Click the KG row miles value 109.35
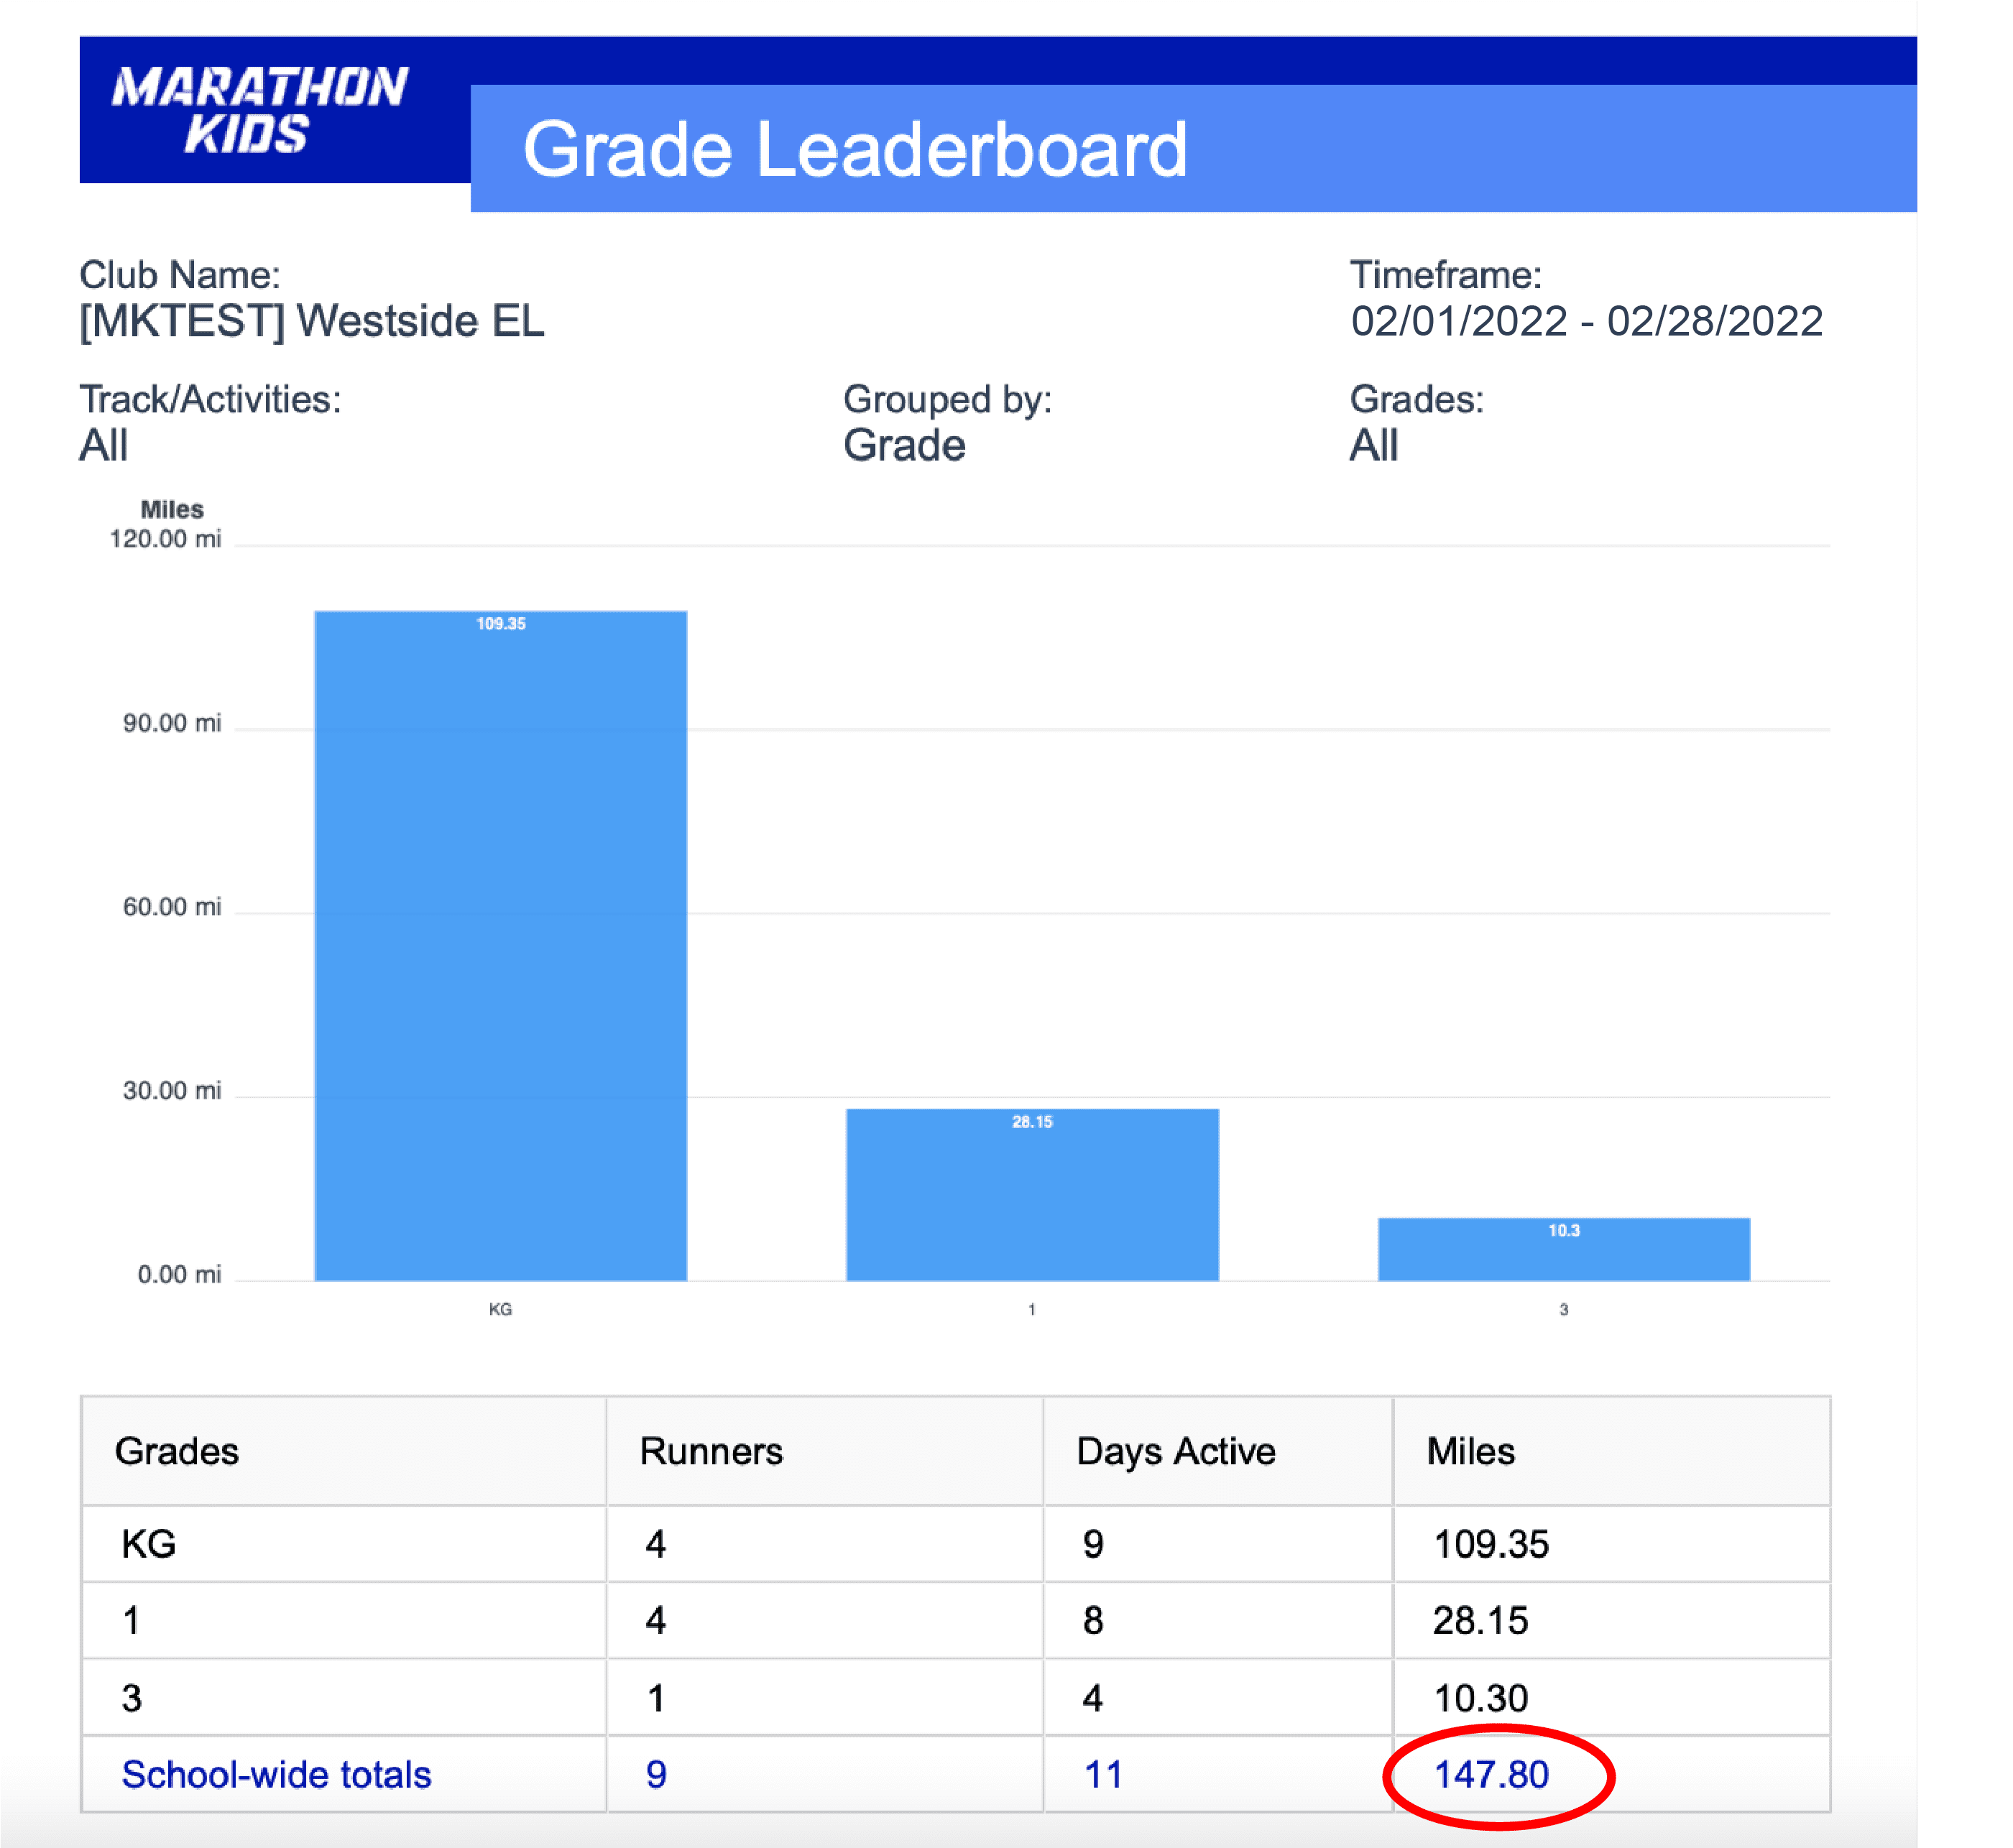 click(x=1491, y=1545)
